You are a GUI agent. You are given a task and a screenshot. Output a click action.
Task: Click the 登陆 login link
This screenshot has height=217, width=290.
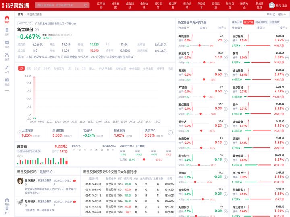(x=279, y=6)
